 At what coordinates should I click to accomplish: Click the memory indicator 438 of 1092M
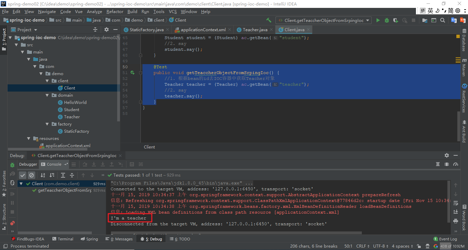pyautogui.click(x=452, y=246)
